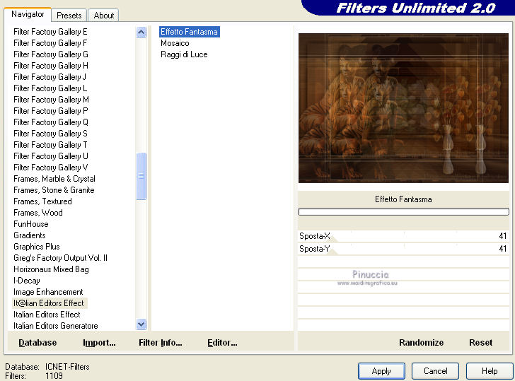Open the Import dialog

[x=99, y=343]
